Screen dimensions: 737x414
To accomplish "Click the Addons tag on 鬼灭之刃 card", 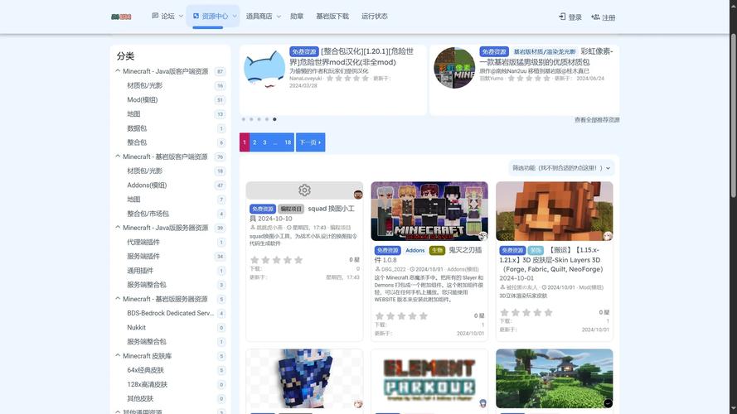I will (415, 250).
